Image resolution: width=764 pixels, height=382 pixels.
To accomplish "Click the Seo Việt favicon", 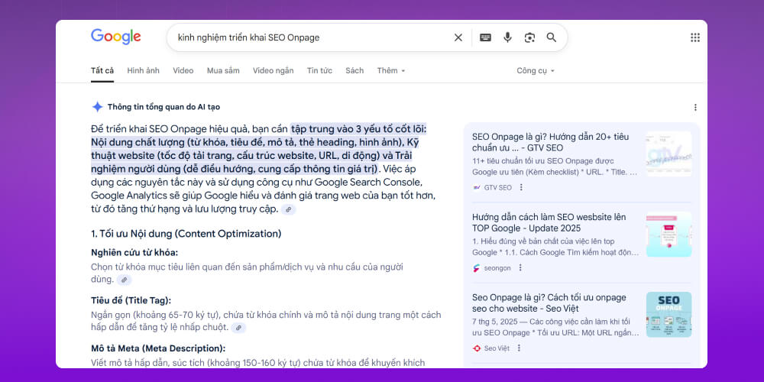I will pyautogui.click(x=477, y=348).
